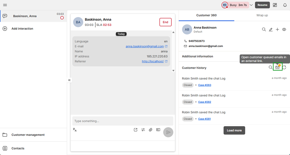Switch to the Wrap up tab
The width and height of the screenshot is (290, 155).
(262, 15)
